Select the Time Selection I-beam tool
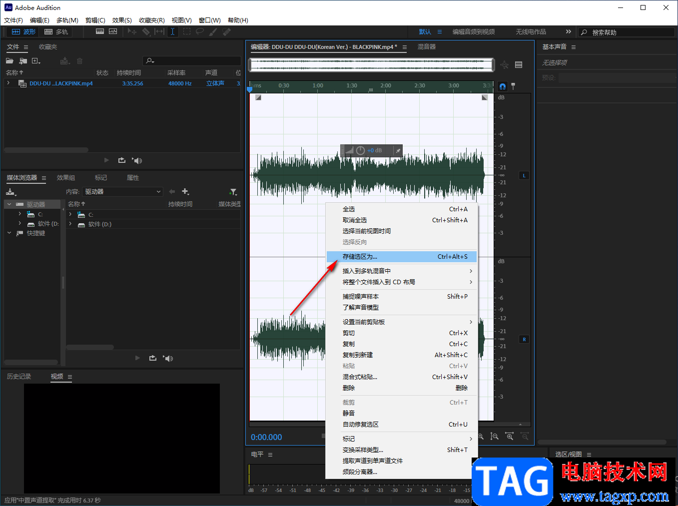The height and width of the screenshot is (506, 678). 172,31
